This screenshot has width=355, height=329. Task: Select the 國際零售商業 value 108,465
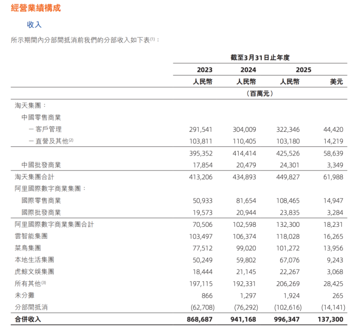288,201
